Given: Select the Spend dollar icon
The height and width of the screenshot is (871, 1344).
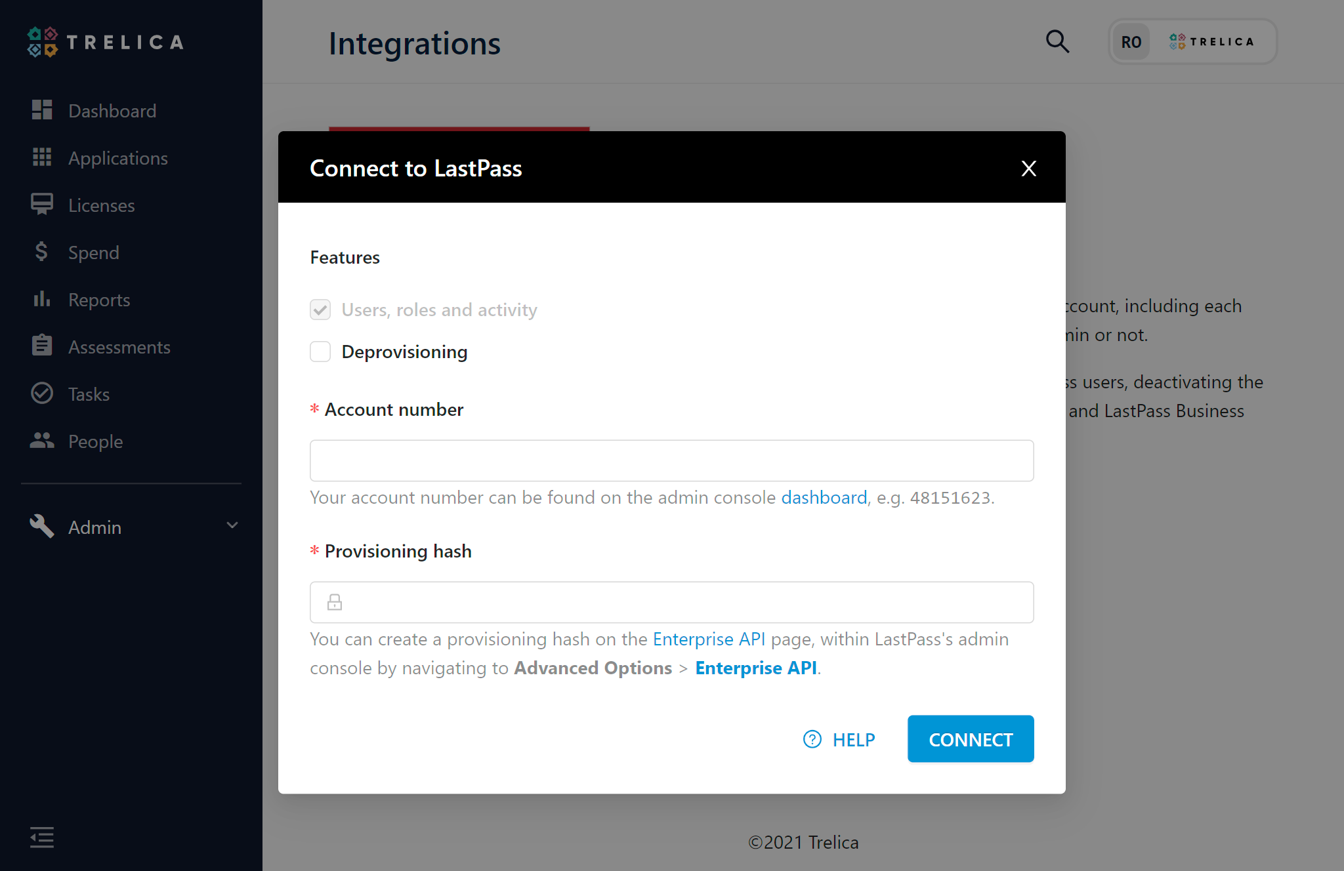Looking at the screenshot, I should pos(42,252).
